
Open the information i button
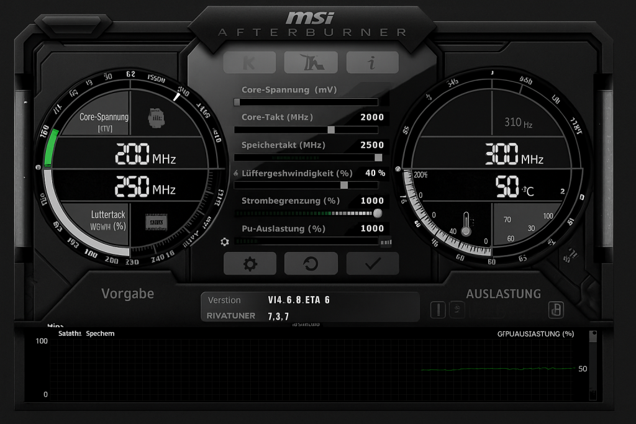[x=372, y=62]
